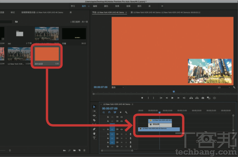Viewport: 238px width, 157px height.
Task: Click the timeline timecode 00:00:07:09
Action: pos(110,109)
